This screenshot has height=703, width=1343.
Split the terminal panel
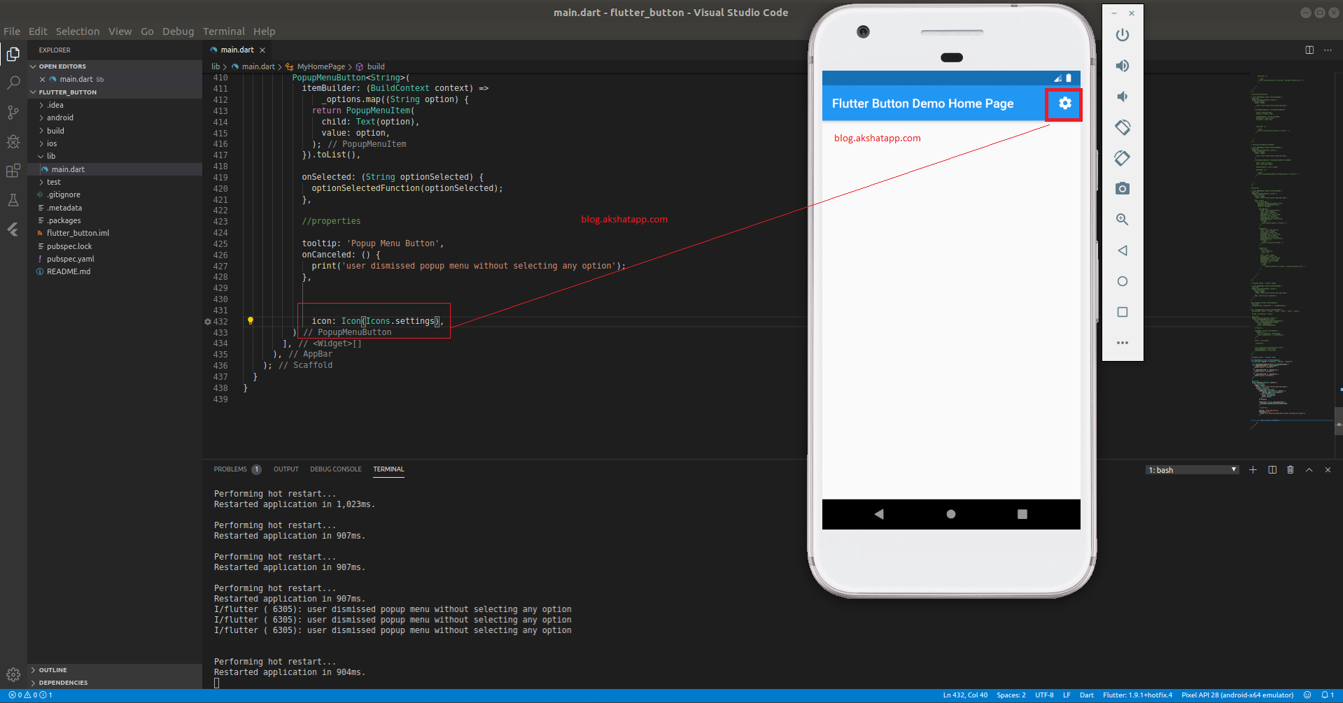click(1272, 470)
